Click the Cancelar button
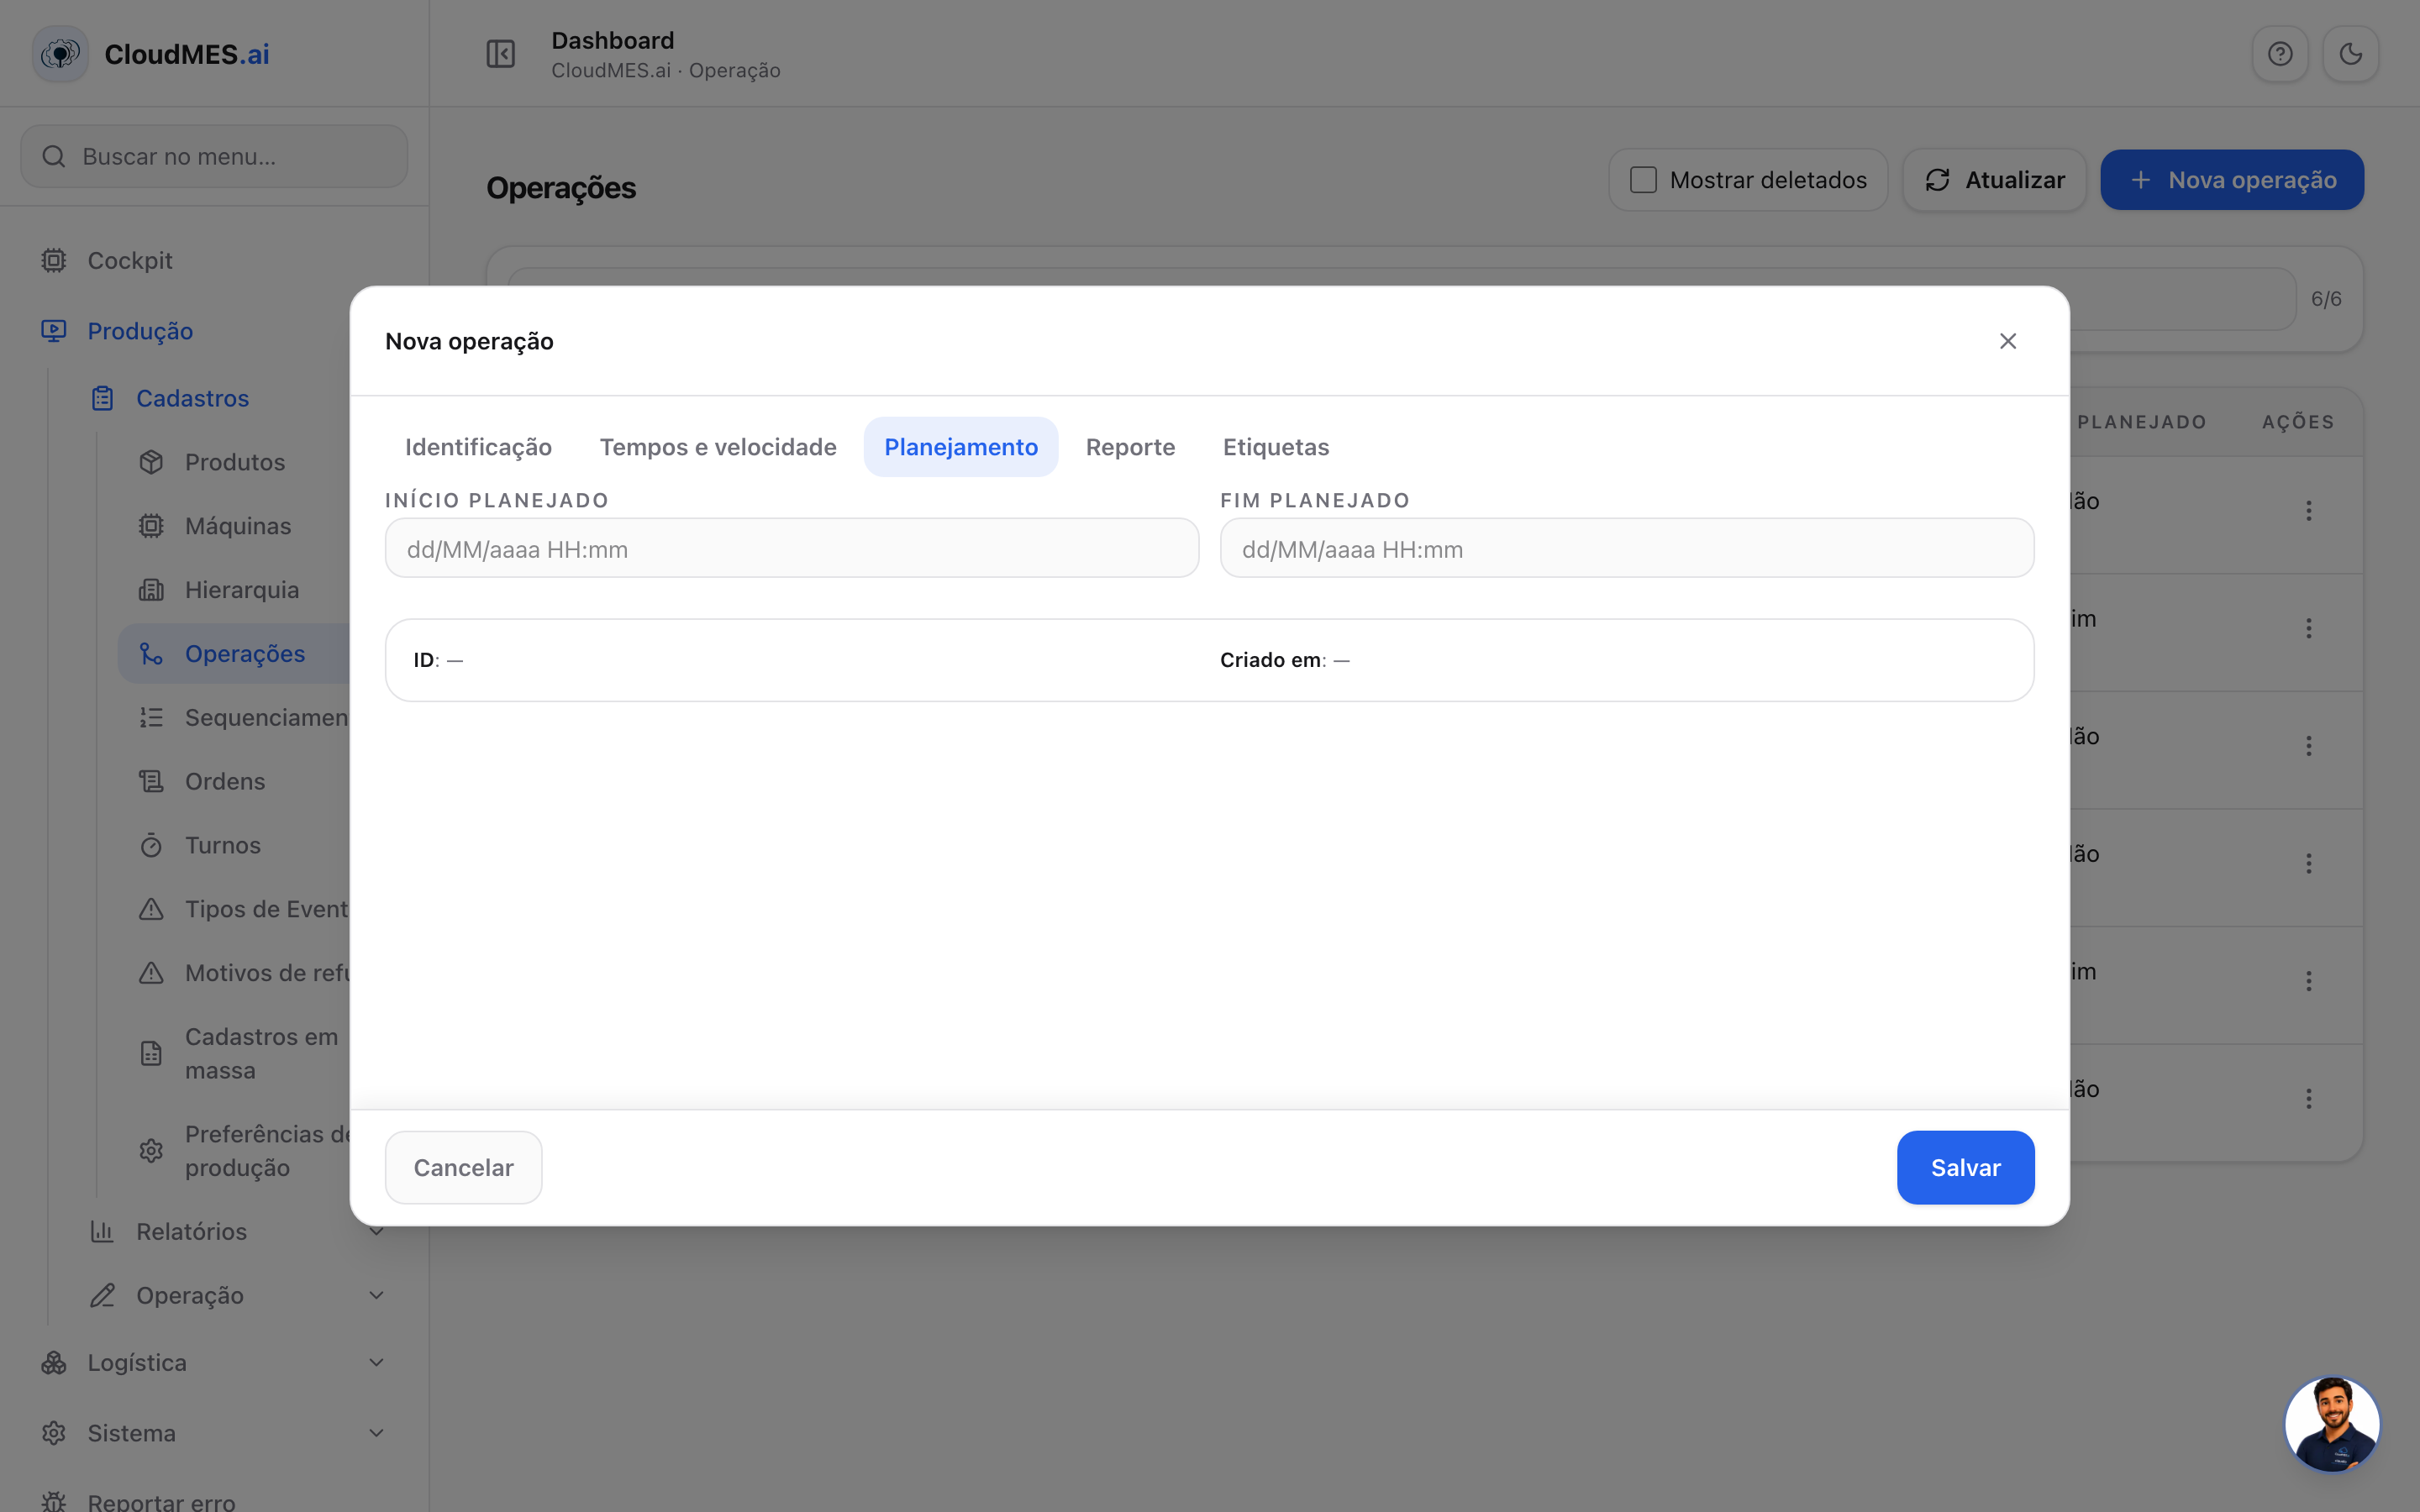2420x1512 pixels. [464, 1167]
